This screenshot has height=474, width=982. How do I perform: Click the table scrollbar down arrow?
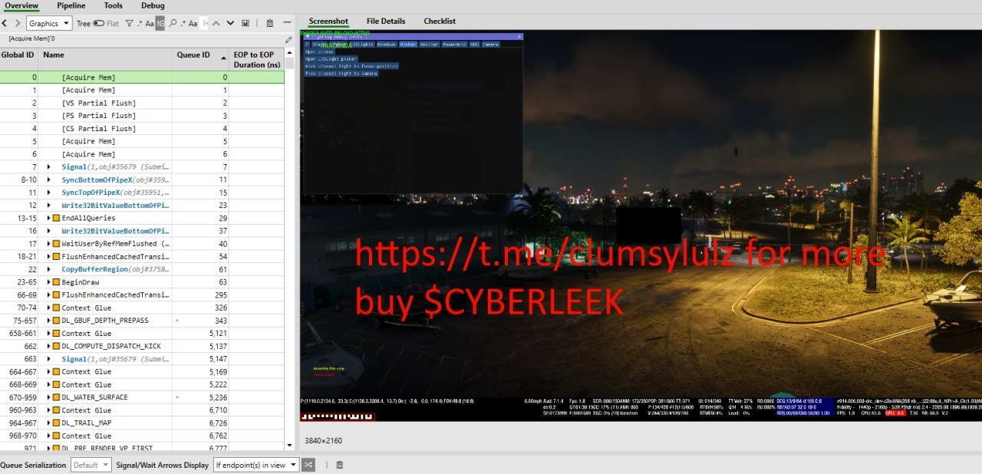(x=289, y=446)
